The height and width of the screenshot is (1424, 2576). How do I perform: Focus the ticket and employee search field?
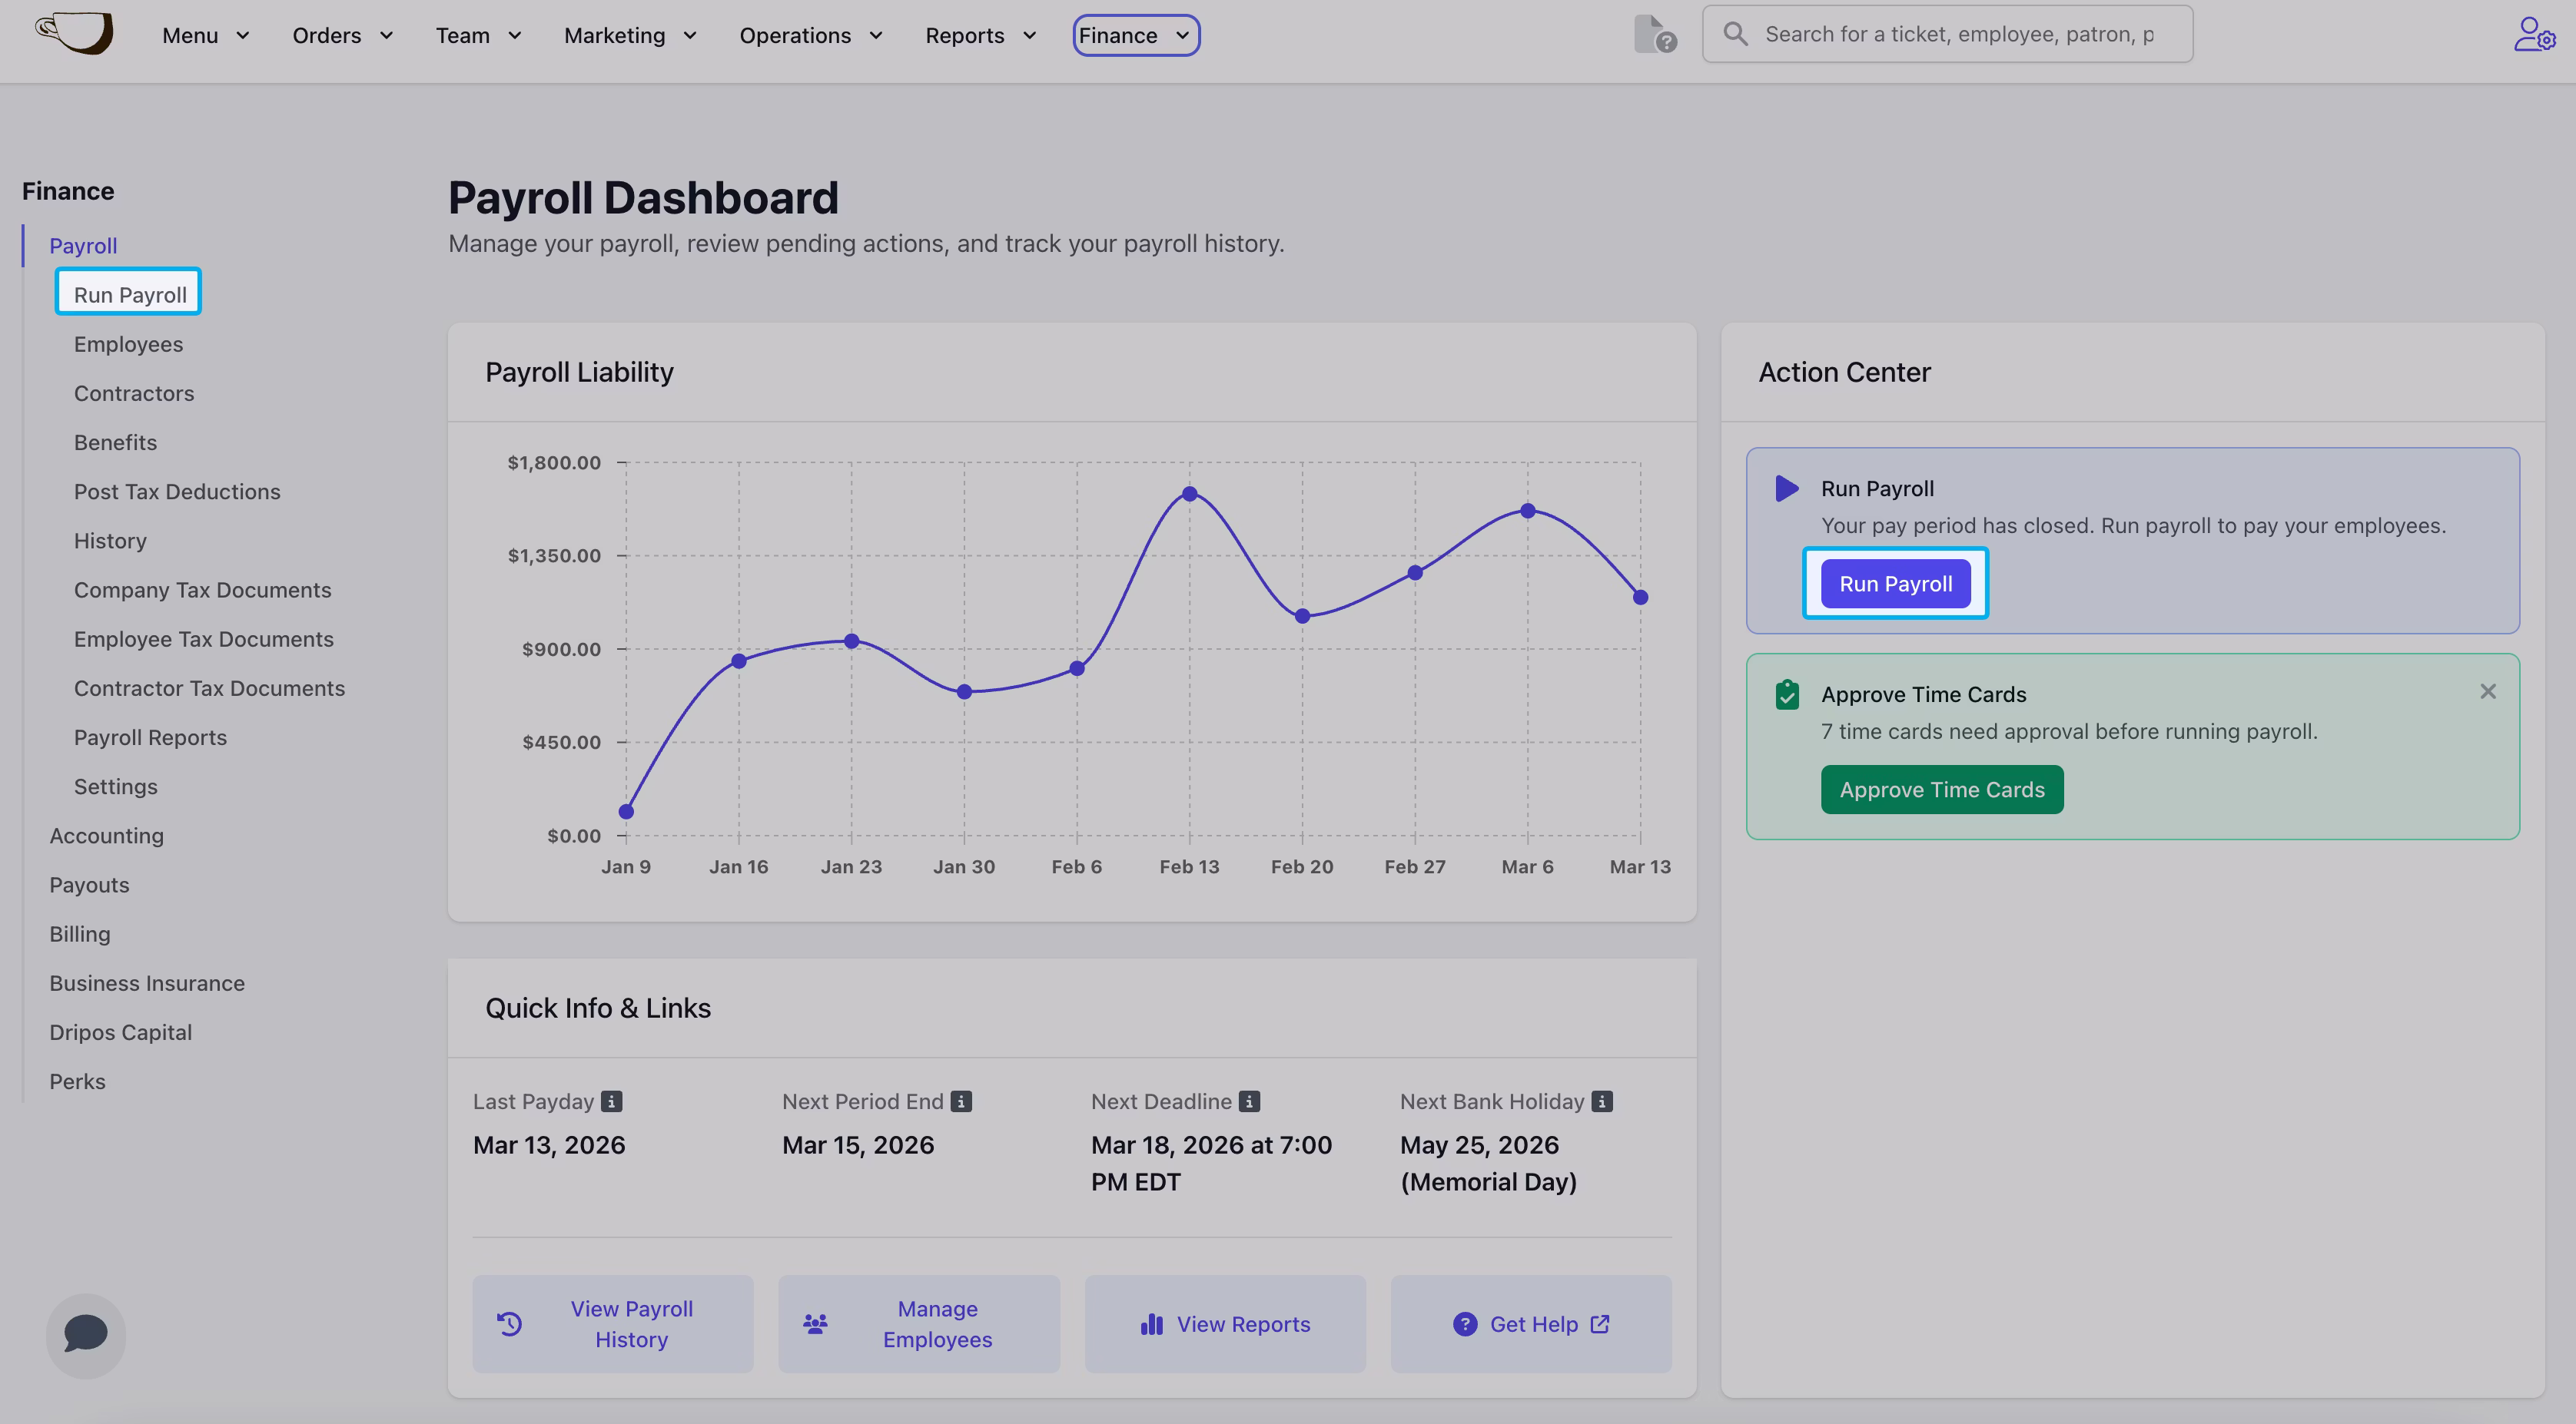(x=1958, y=34)
